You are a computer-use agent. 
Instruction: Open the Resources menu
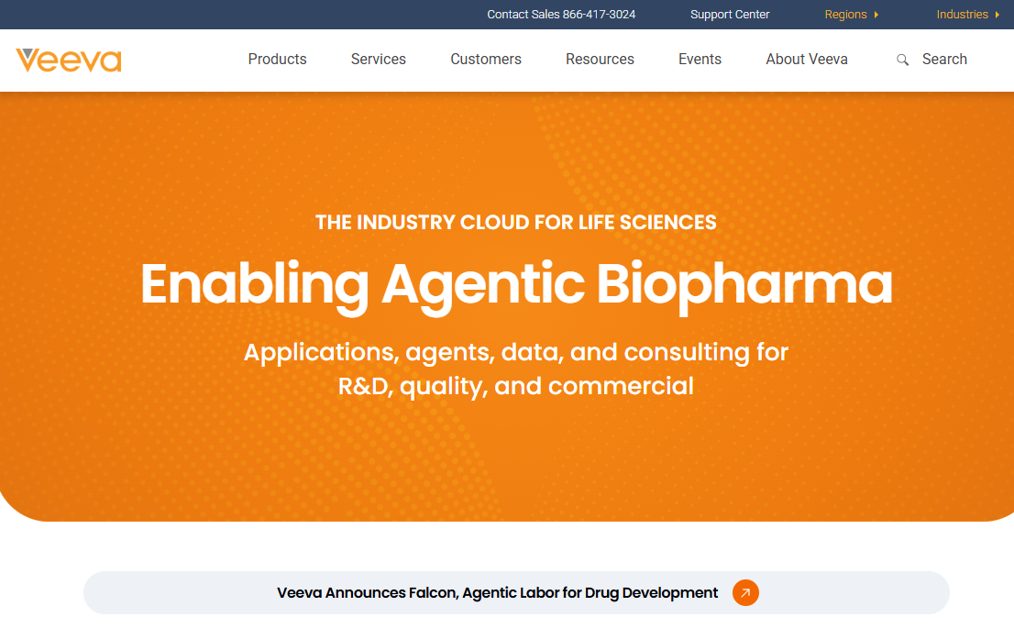[600, 60]
